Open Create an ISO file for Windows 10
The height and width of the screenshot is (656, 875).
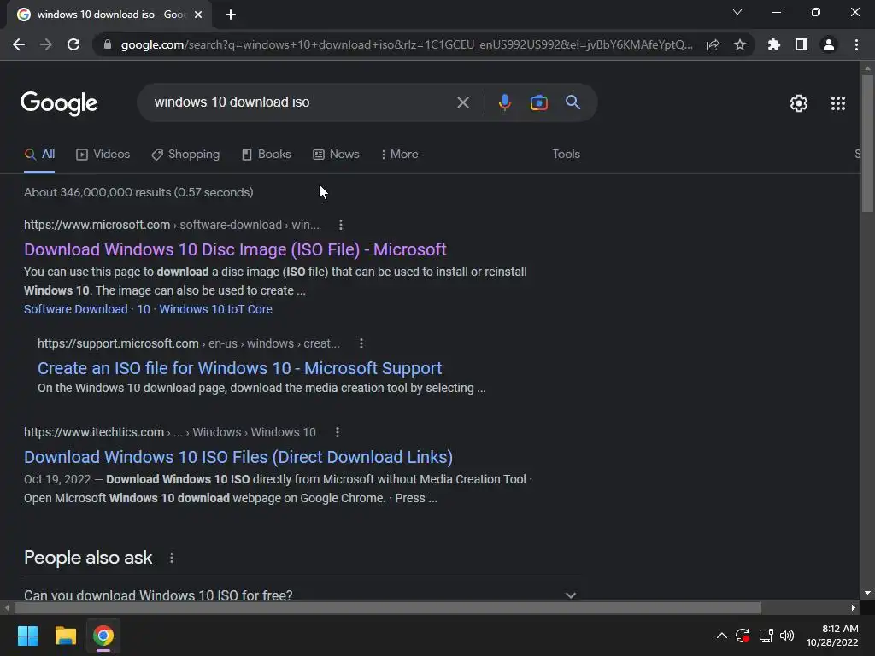pyautogui.click(x=239, y=368)
